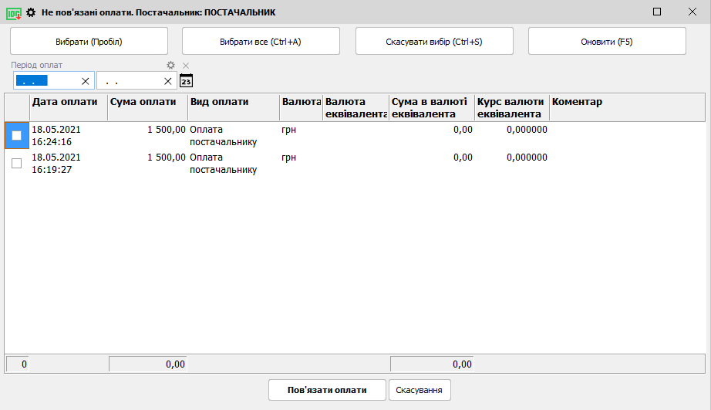
Task: Click 0,000000 rate in 16:24:16 row
Action: [x=527, y=130]
